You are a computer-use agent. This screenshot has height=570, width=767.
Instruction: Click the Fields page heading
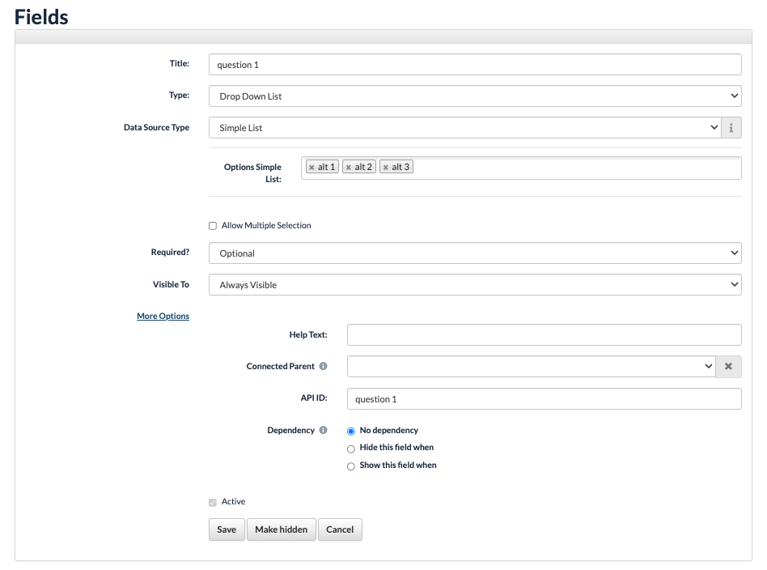(41, 17)
